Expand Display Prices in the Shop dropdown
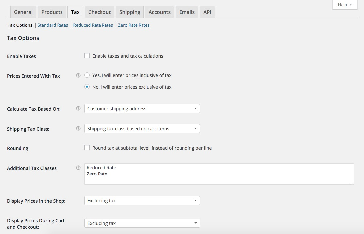Image resolution: width=364 pixels, height=234 pixels. (142, 201)
